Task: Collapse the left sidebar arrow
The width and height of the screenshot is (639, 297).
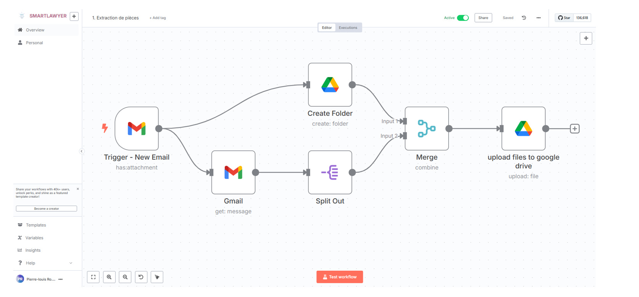Action: 81,151
